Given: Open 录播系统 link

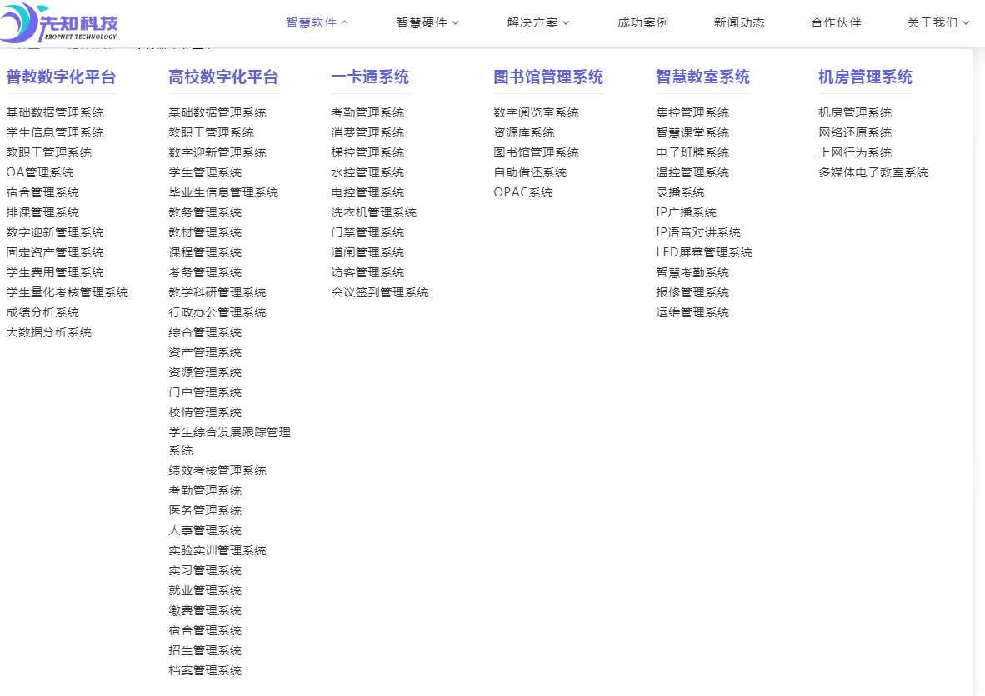Looking at the screenshot, I should (680, 192).
